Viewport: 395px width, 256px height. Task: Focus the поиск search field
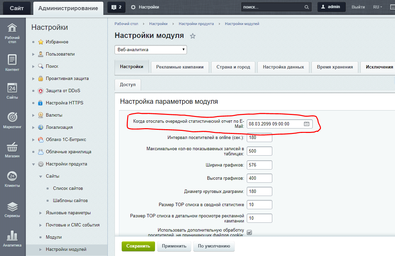[x=273, y=7]
